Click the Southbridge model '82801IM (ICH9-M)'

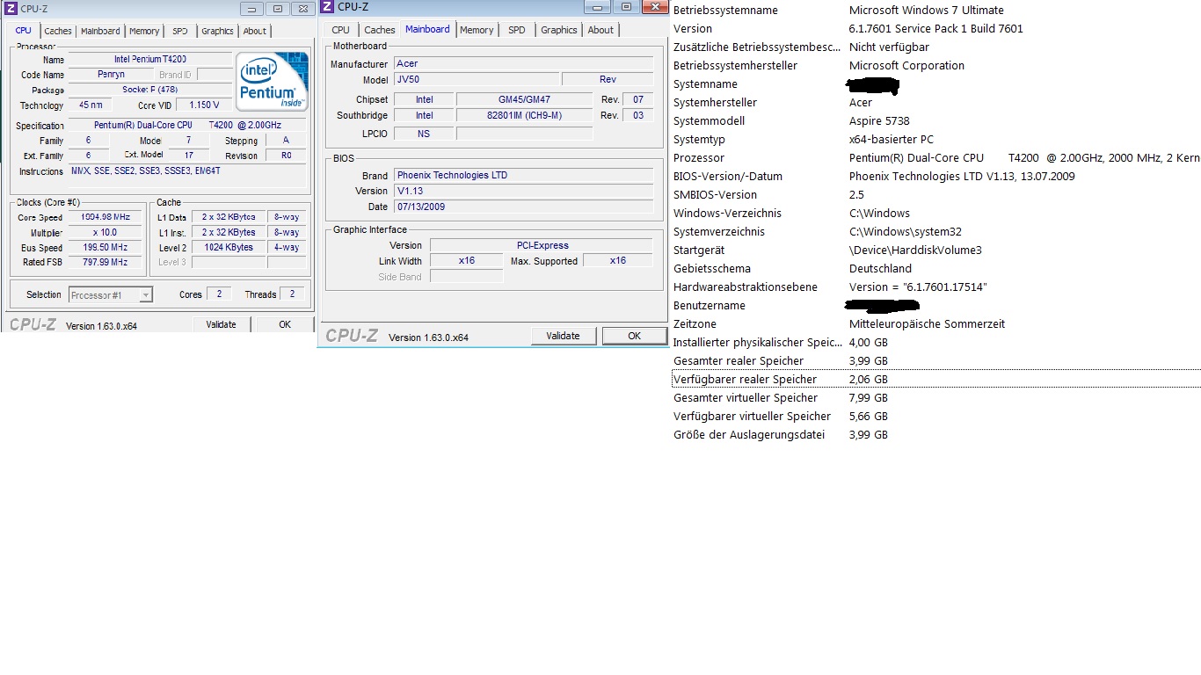coord(526,115)
